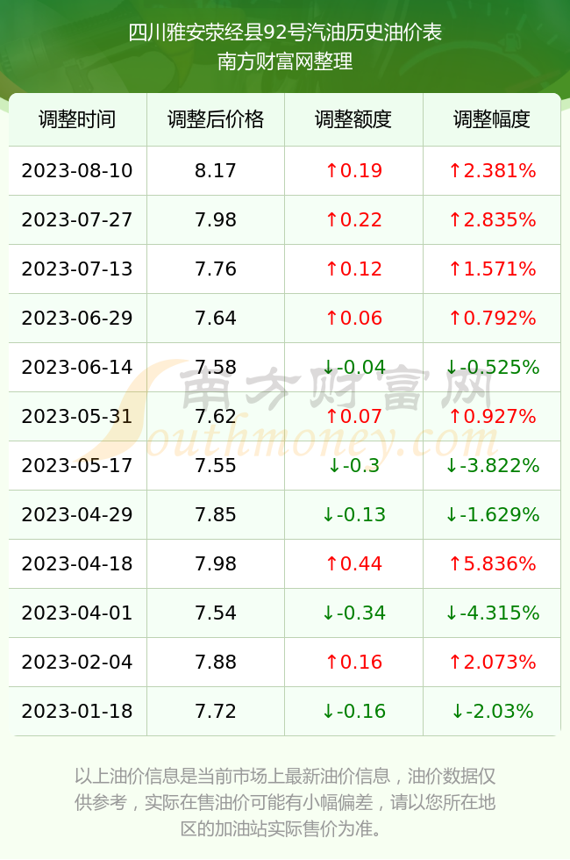Click the 调整时间 column header
This screenshot has height=860, width=570.
77,119
